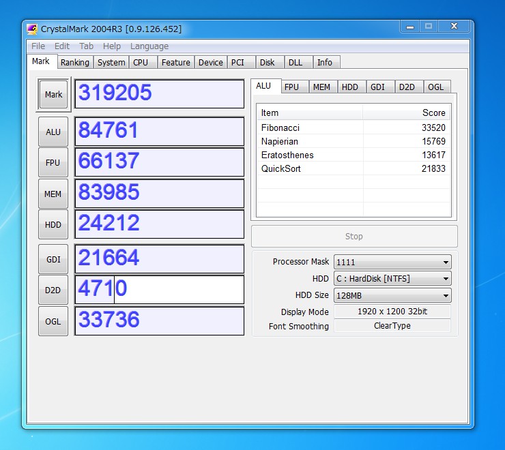The image size is (505, 450).
Task: Click the CrystalMark app icon in title bar
Action: 32,29
